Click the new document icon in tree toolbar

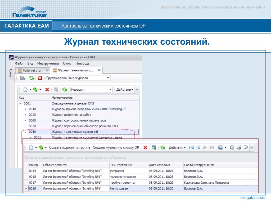point(25,89)
